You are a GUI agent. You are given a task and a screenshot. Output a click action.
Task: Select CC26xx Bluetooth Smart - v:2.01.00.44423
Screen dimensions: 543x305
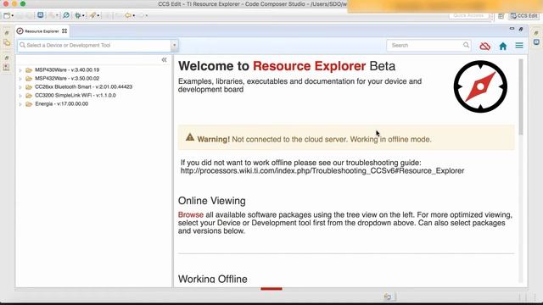click(x=83, y=86)
